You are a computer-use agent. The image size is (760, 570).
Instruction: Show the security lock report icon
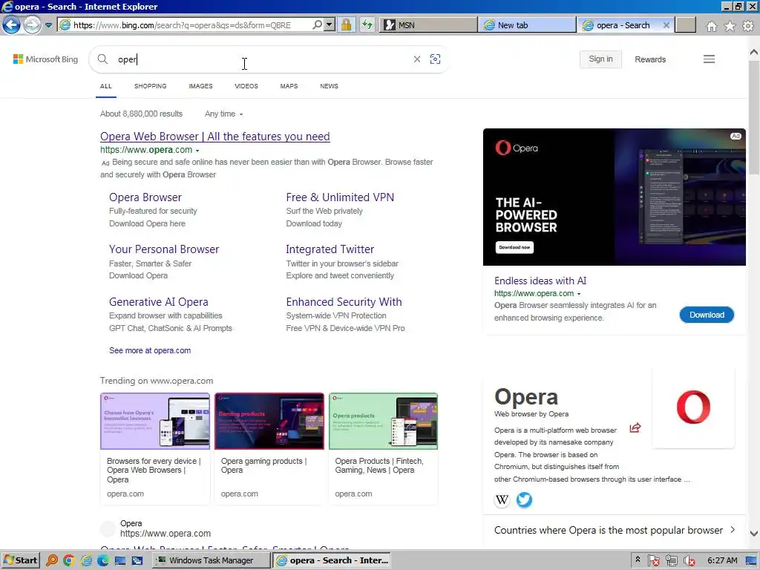point(346,24)
